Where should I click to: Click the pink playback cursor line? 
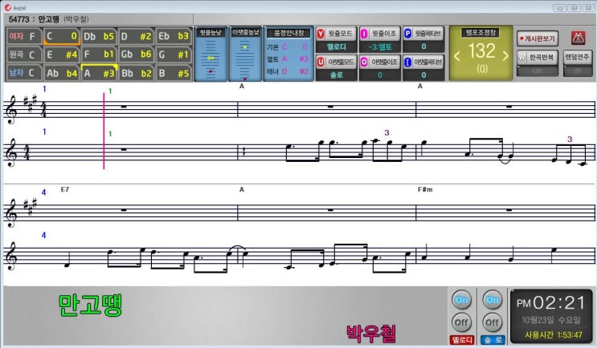[104, 128]
